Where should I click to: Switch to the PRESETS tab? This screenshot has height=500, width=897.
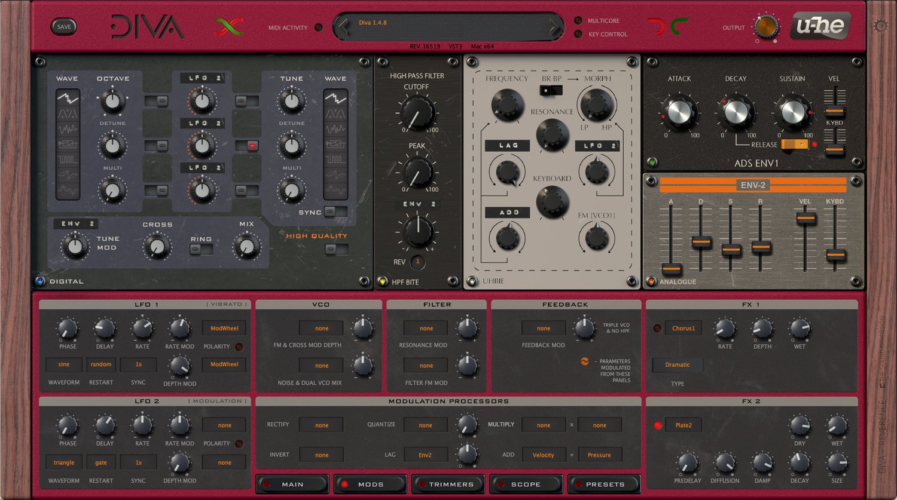pos(604,484)
